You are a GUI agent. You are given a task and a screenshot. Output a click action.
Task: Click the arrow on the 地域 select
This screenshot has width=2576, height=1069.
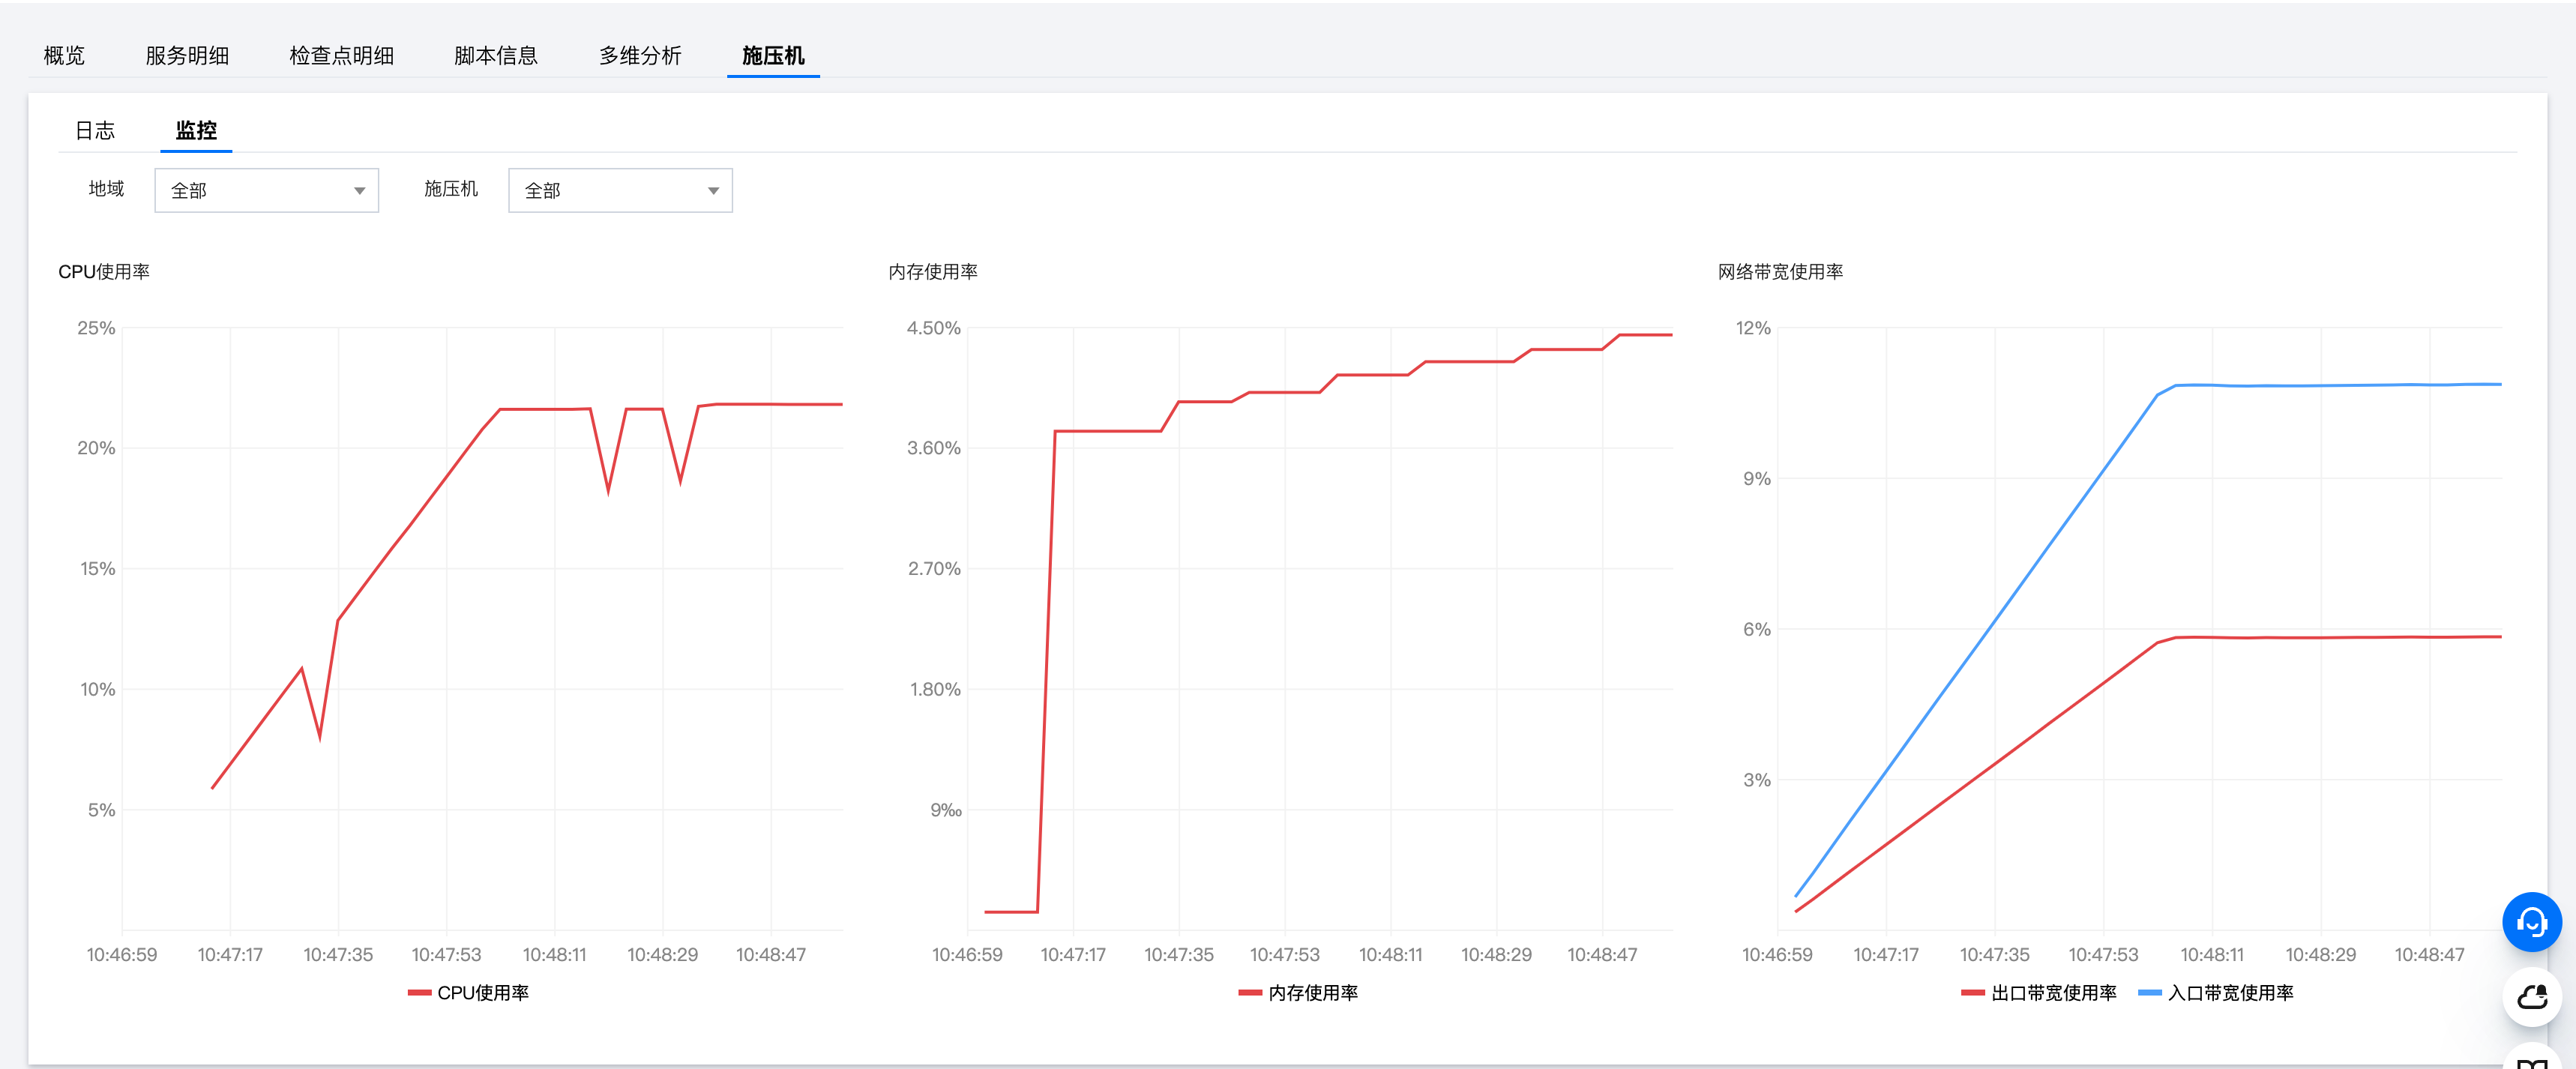(x=359, y=191)
